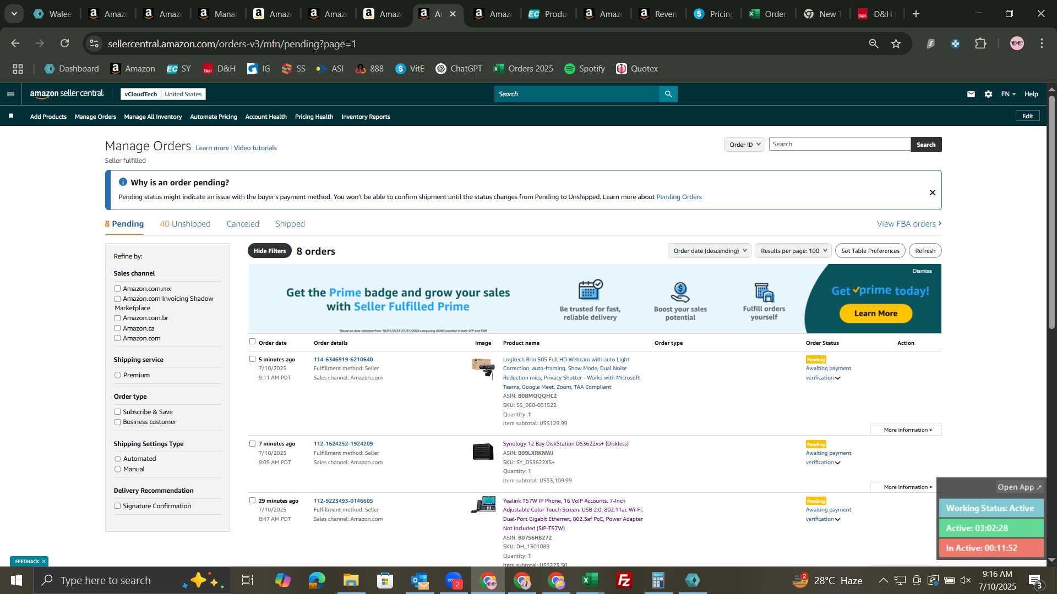Screen dimensions: 1057x594
Task: Click the Windows Start button
Action: pyautogui.click(x=17, y=580)
